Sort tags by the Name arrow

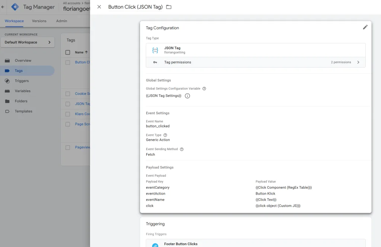click(x=86, y=52)
